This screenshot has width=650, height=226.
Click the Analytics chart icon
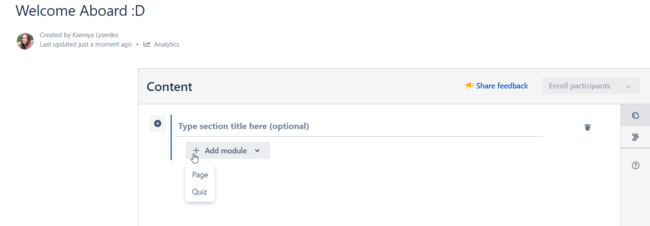pos(147,44)
